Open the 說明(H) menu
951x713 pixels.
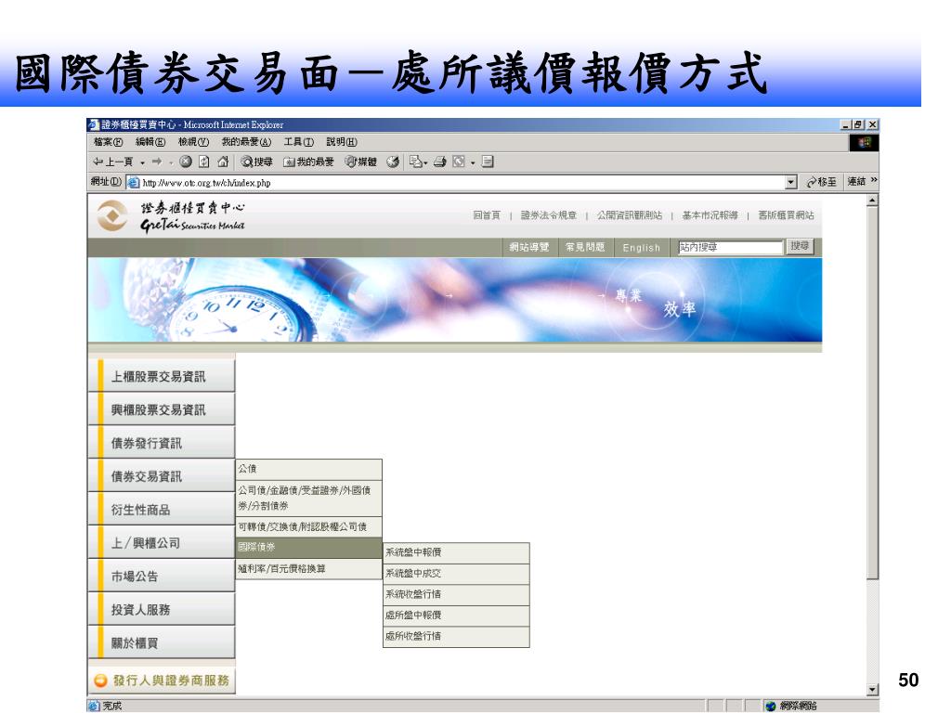click(x=342, y=142)
